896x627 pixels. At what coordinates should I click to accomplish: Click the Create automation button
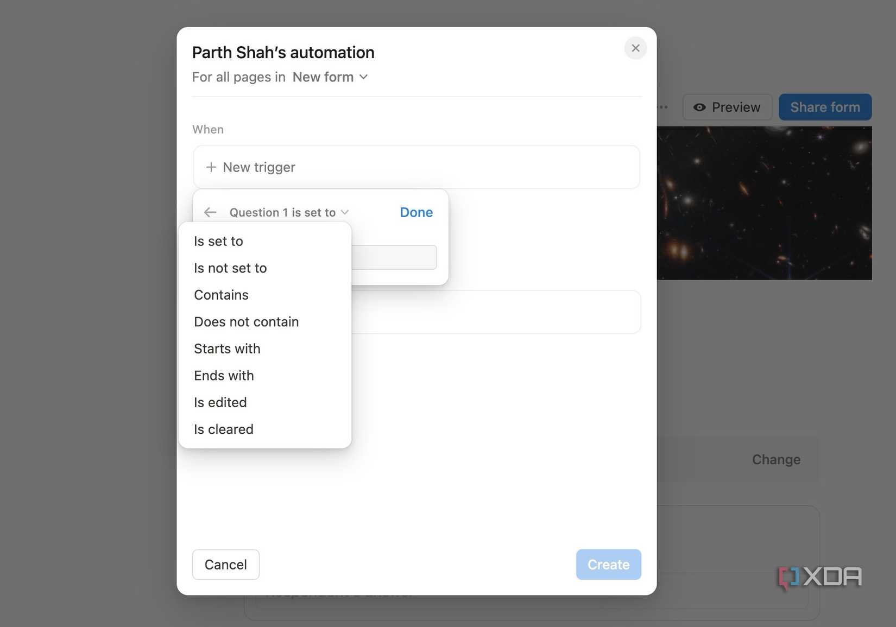tap(608, 565)
